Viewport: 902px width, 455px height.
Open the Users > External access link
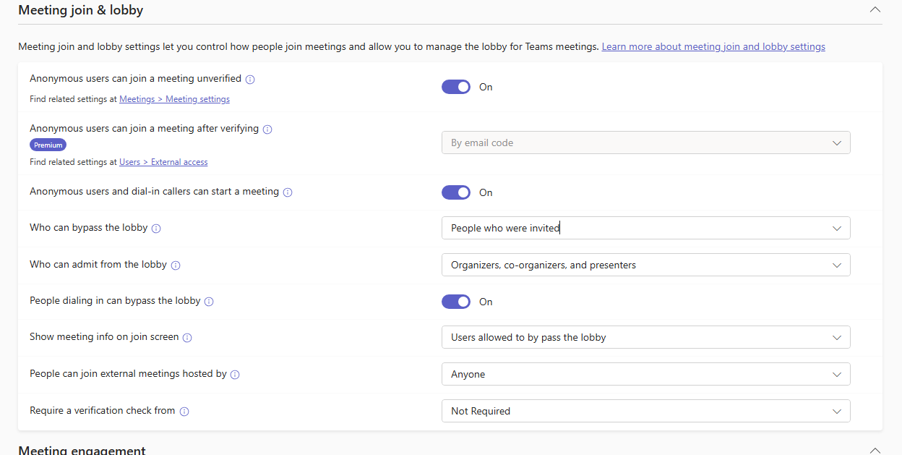click(x=163, y=162)
